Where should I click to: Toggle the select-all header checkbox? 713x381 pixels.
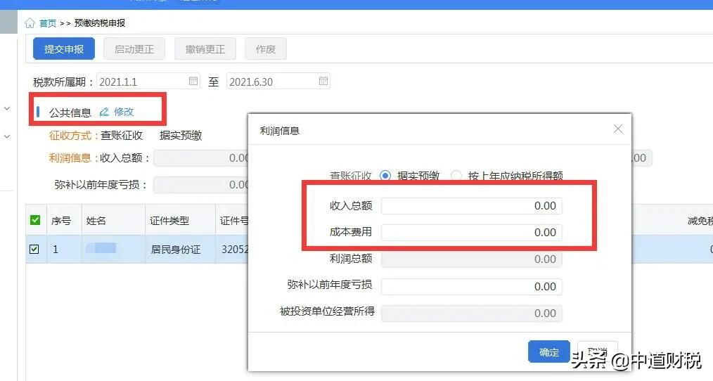click(x=34, y=220)
